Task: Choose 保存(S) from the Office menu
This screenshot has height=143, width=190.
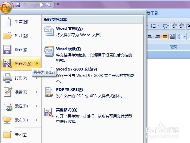Action: [x=21, y=50]
